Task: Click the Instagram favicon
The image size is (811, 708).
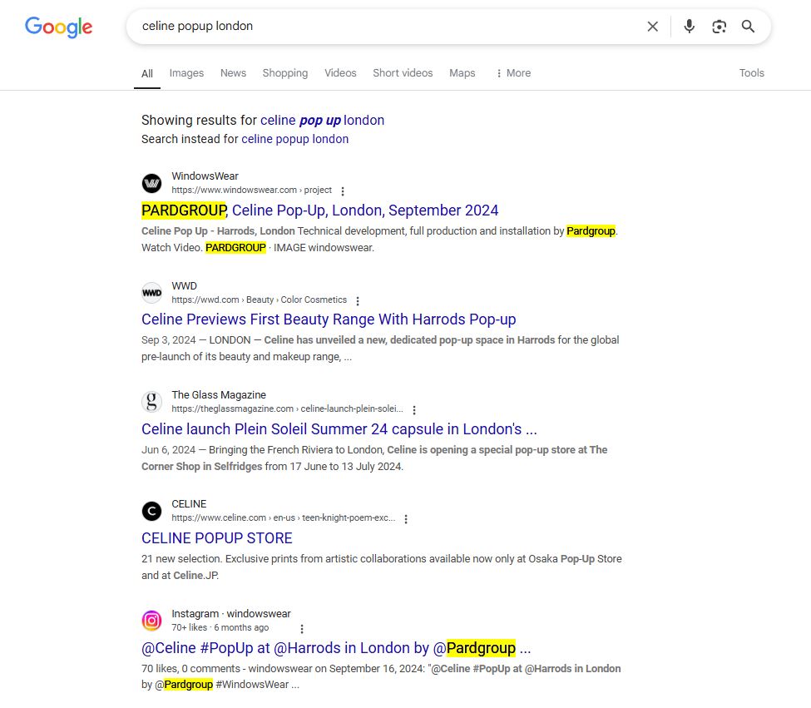Action: 151,621
